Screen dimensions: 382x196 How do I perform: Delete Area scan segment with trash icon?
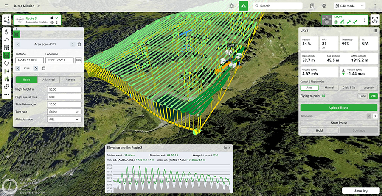click(x=79, y=44)
